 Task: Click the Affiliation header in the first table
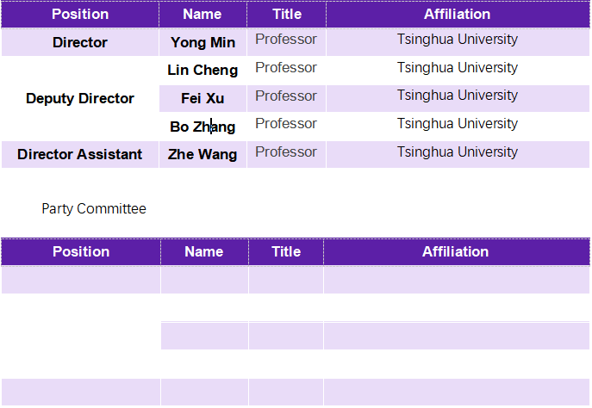(x=457, y=14)
